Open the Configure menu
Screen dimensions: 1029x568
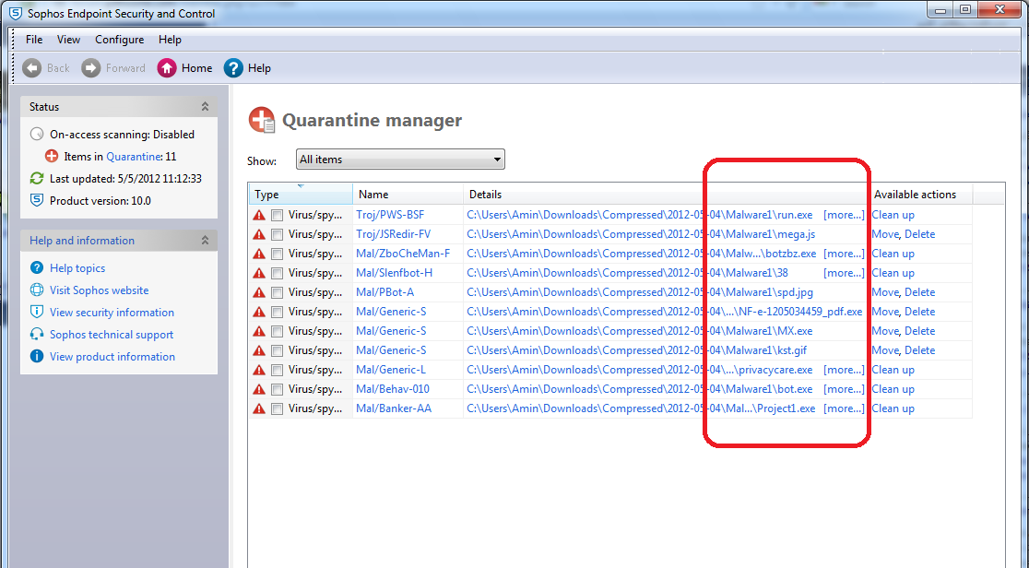[120, 40]
